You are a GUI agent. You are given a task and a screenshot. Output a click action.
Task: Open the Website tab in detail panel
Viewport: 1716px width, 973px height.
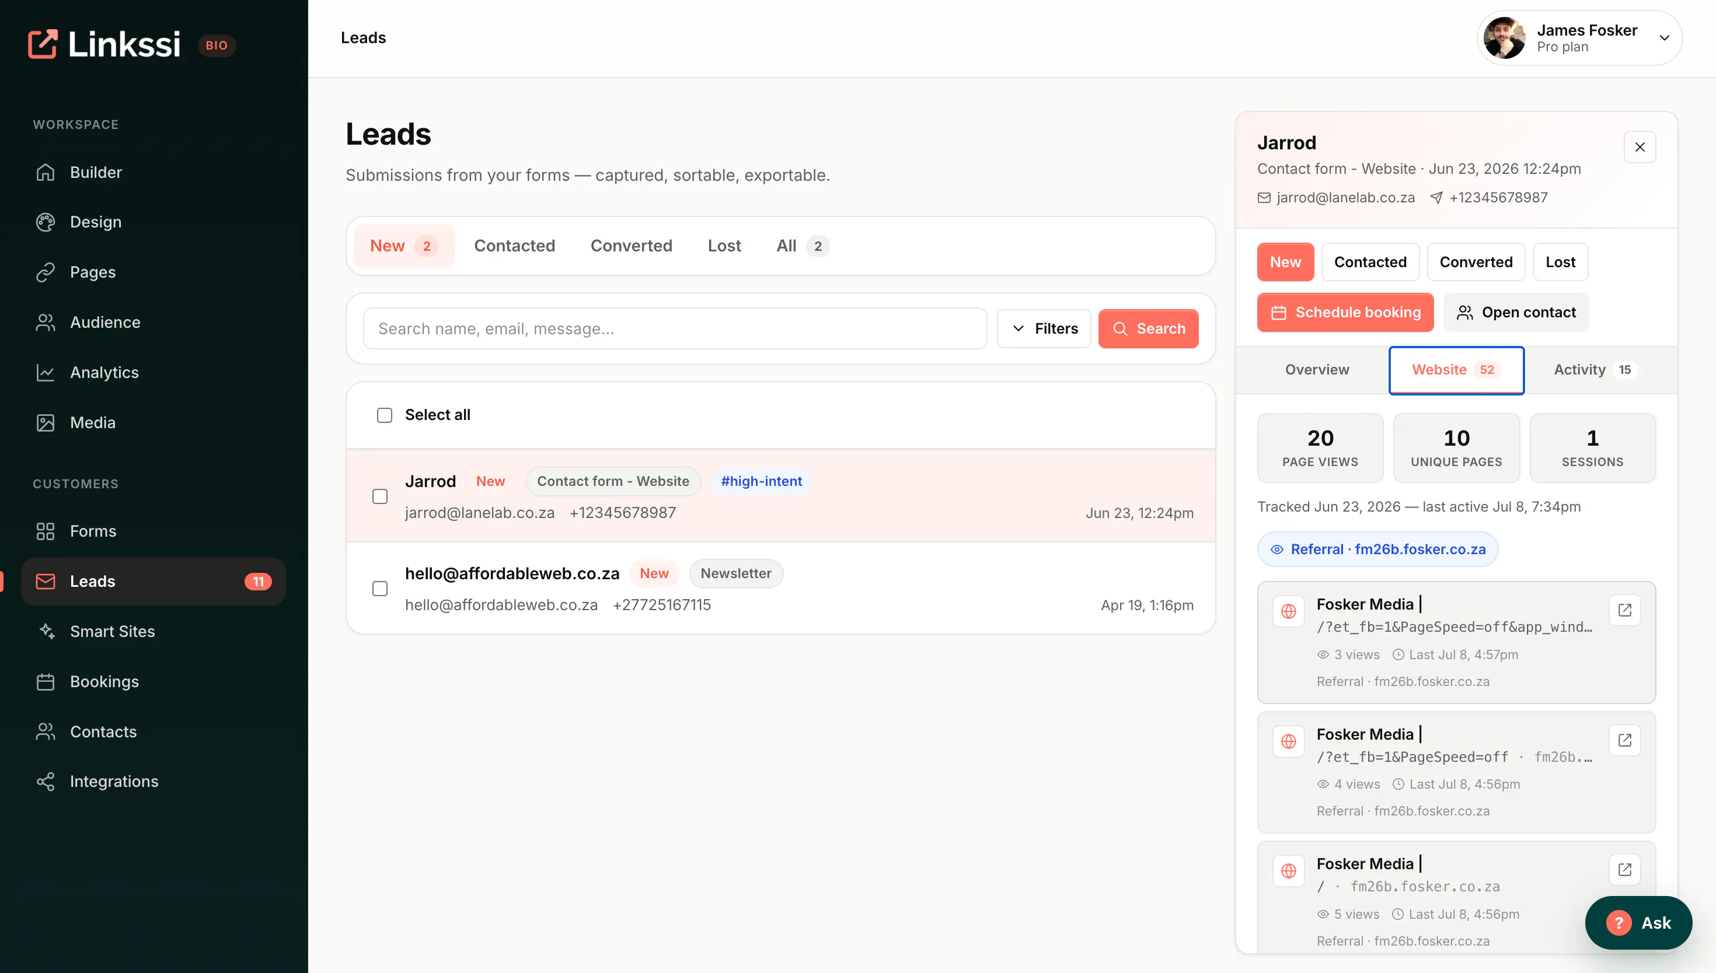click(x=1456, y=370)
